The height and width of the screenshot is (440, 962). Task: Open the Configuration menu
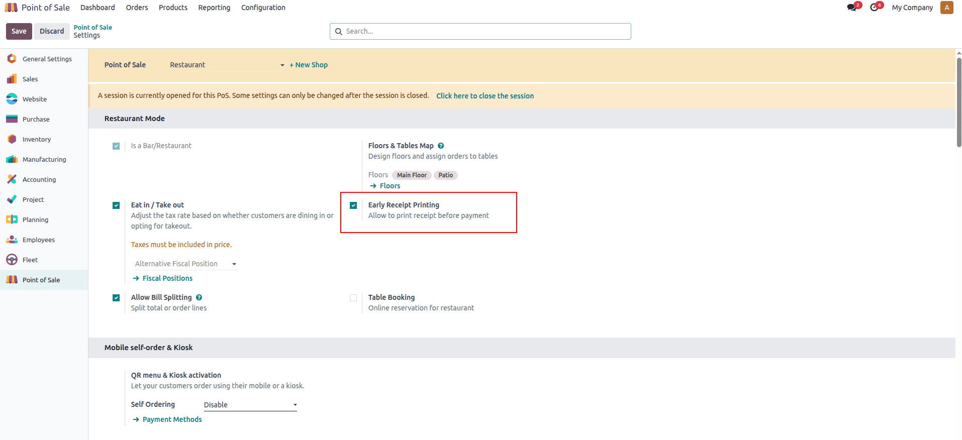pos(263,8)
